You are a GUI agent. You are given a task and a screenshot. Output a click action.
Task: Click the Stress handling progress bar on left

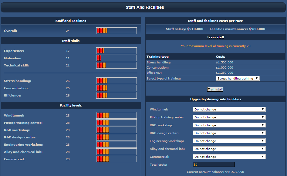(116, 81)
